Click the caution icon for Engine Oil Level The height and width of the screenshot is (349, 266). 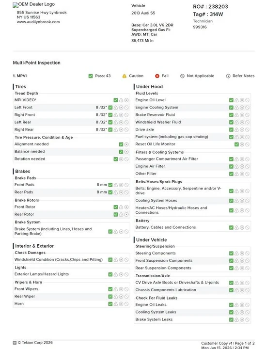236,100
